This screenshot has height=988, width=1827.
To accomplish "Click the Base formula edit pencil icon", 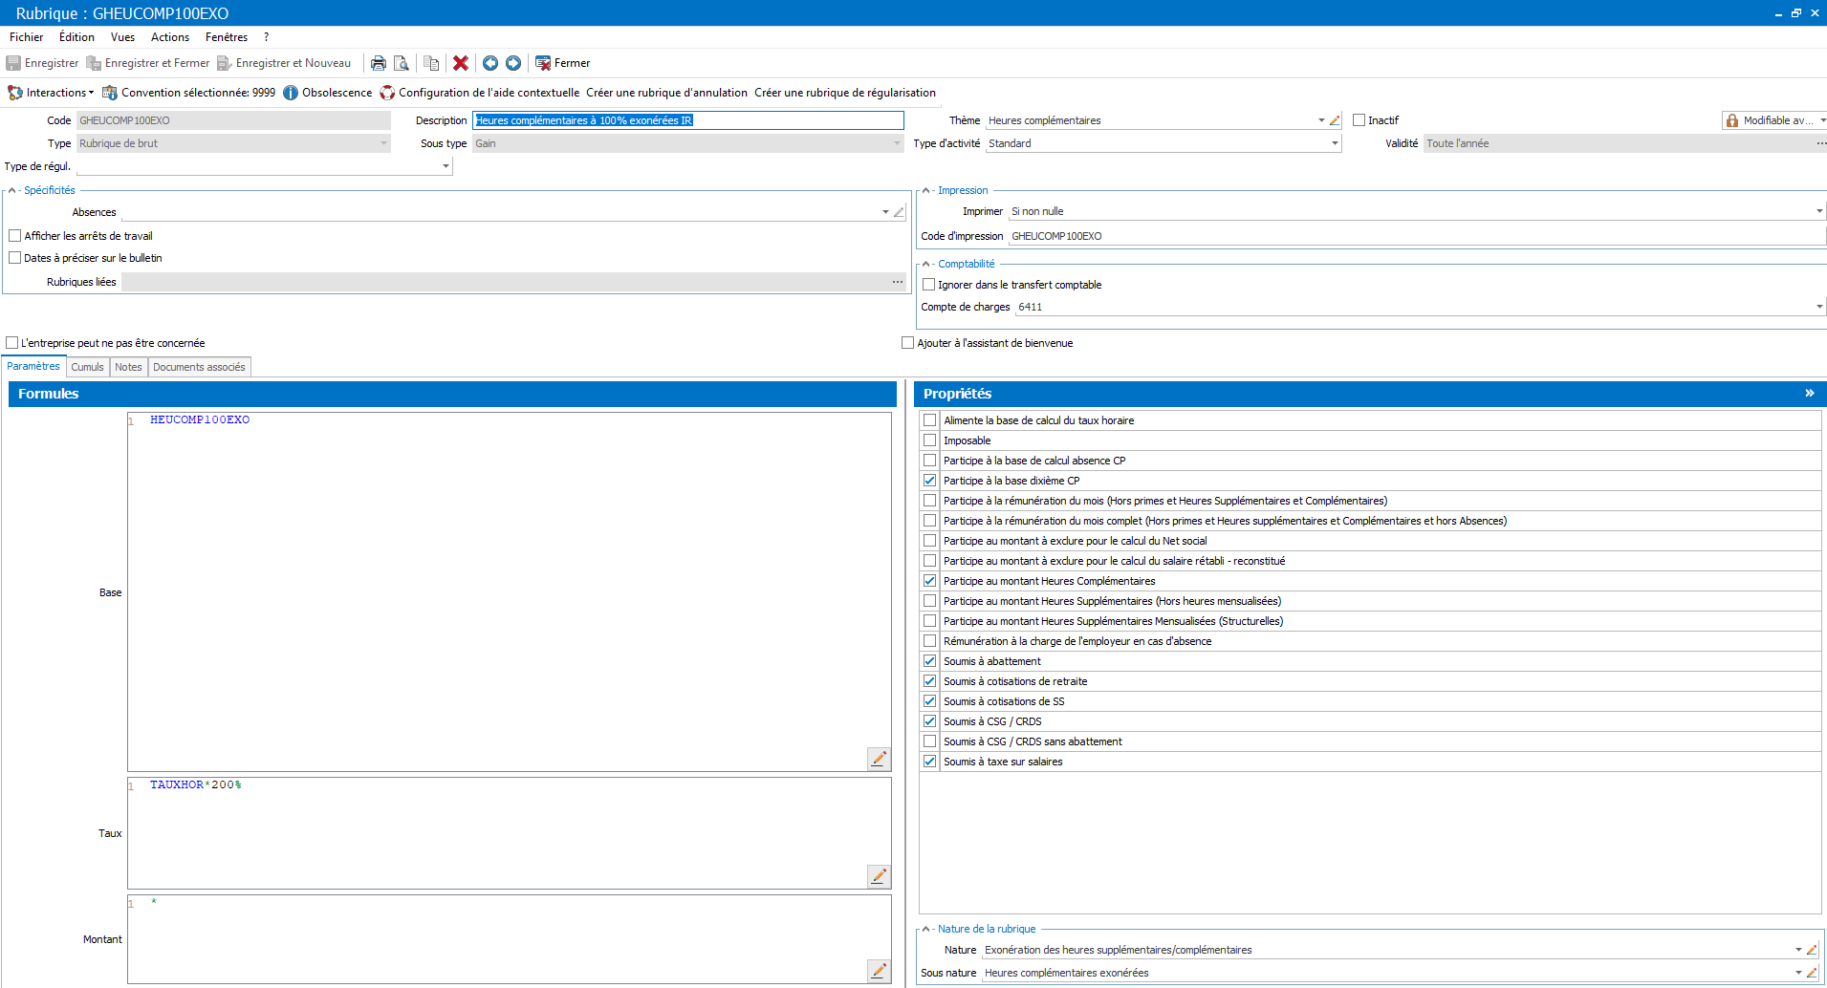I will click(x=879, y=759).
